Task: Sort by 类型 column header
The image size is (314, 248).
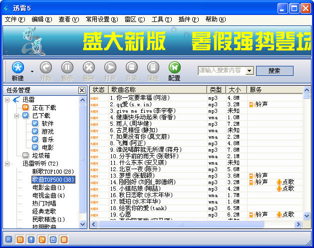Action: tap(216, 90)
